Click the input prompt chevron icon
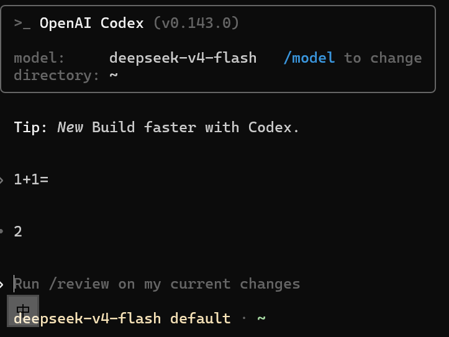Viewport: 449px width, 337px height. [x=1, y=284]
